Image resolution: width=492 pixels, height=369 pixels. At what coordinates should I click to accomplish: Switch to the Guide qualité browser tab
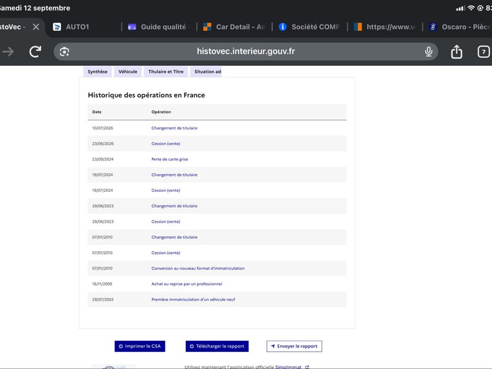tap(159, 27)
